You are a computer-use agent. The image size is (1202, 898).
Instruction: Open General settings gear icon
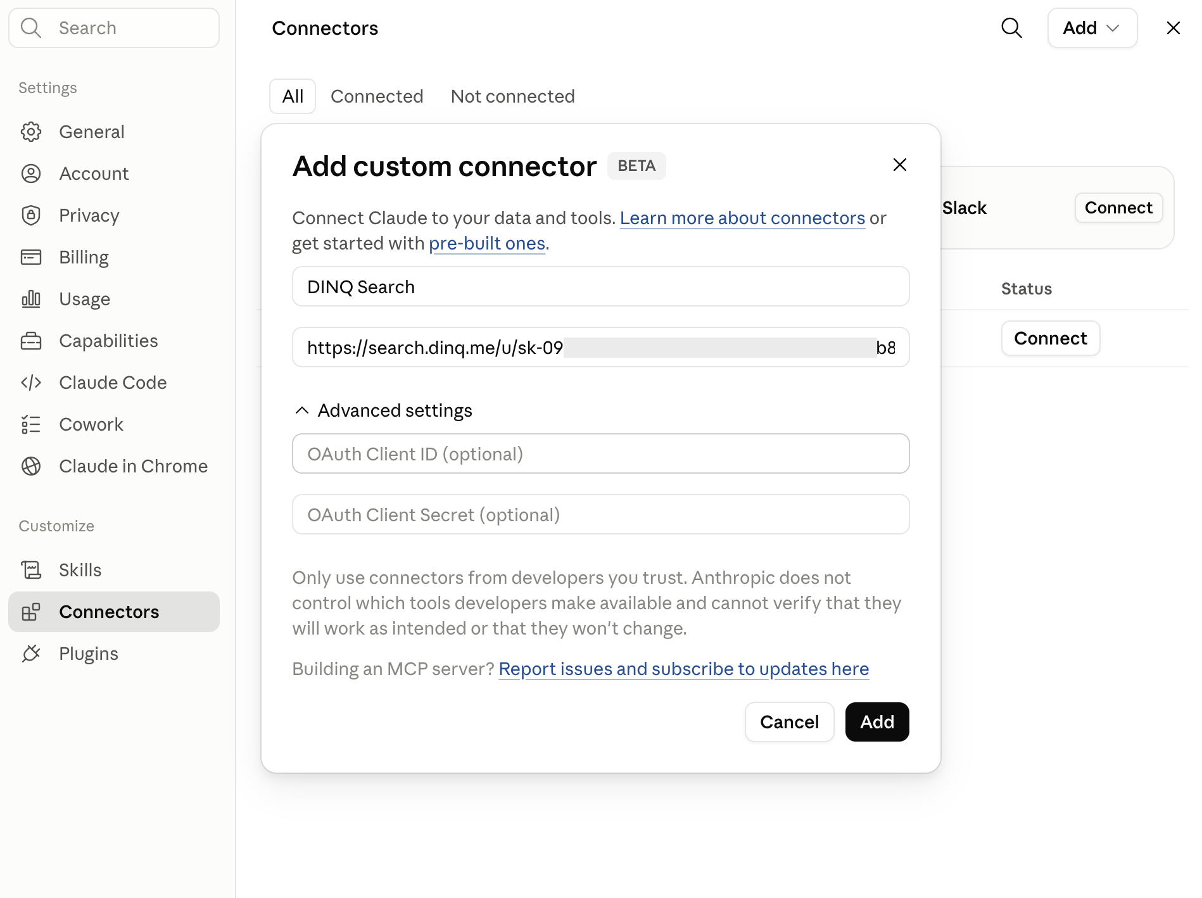pos(31,132)
